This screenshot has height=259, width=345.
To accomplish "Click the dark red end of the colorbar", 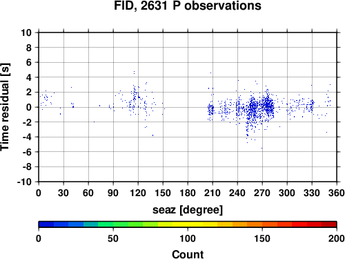I will [329, 224].
